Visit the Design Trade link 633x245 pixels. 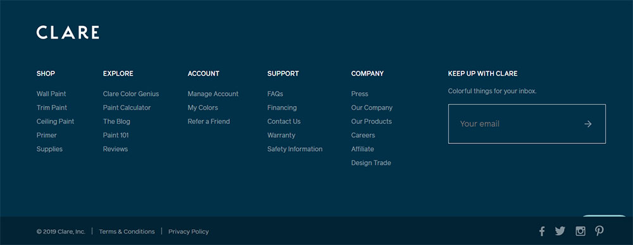pos(371,163)
